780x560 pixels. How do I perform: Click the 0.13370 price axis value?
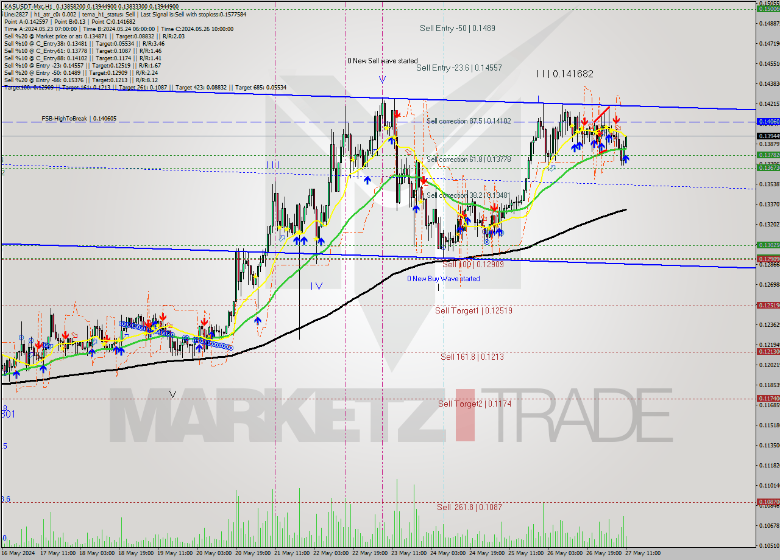(x=769, y=204)
